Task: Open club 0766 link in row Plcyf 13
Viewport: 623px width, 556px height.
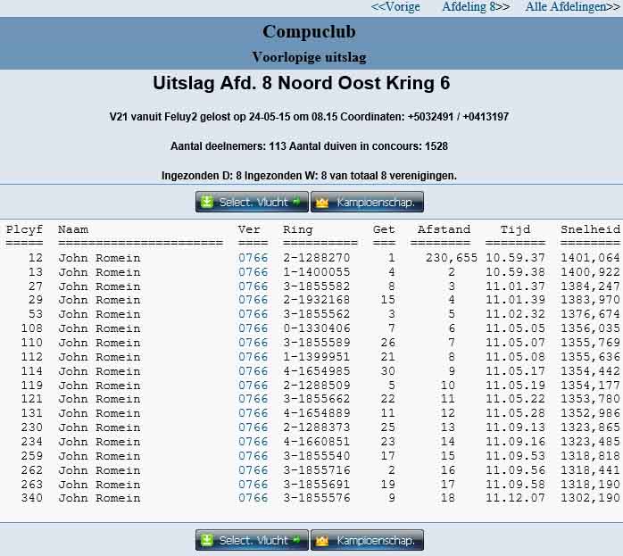Action: 253,272
